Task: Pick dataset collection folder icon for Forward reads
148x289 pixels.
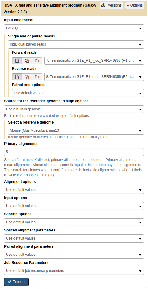Action: point(37,61)
